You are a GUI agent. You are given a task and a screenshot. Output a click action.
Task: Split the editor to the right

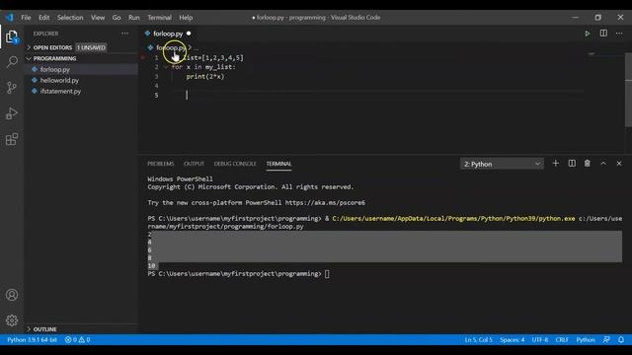pos(603,34)
